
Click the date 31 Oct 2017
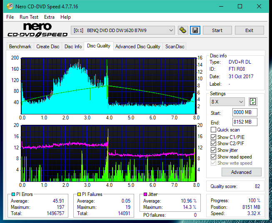241,77
